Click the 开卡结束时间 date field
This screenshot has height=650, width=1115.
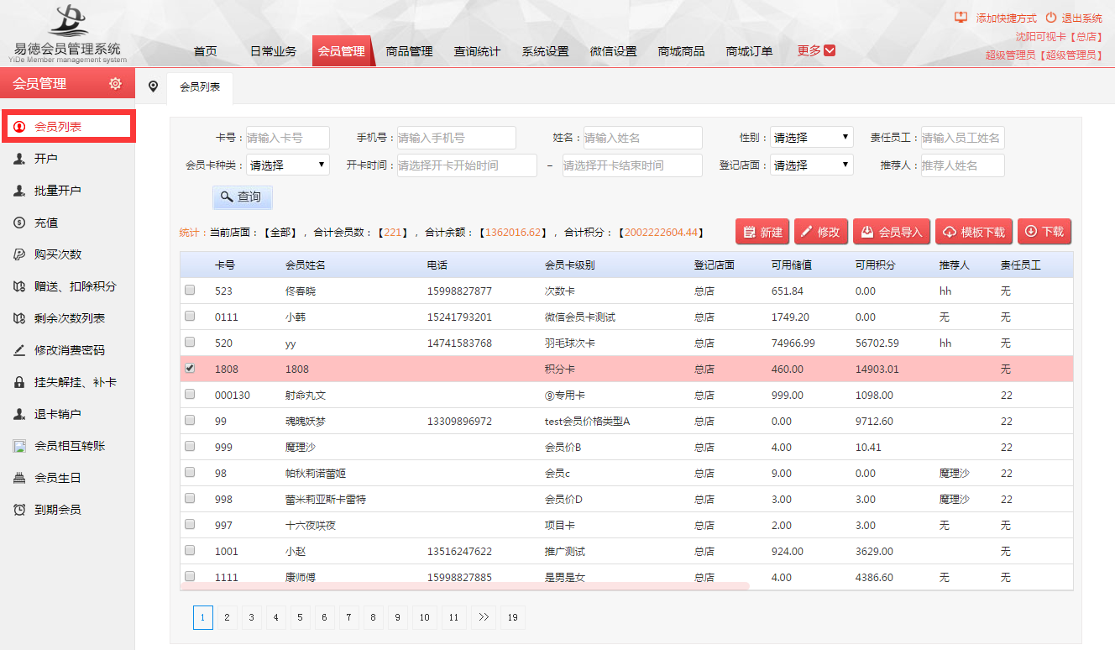(632, 165)
